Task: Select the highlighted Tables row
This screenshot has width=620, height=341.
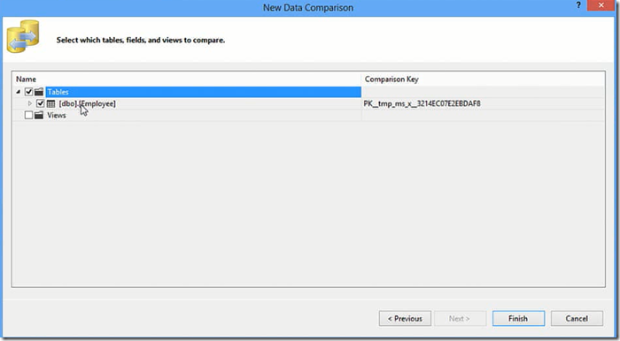Action: click(203, 92)
